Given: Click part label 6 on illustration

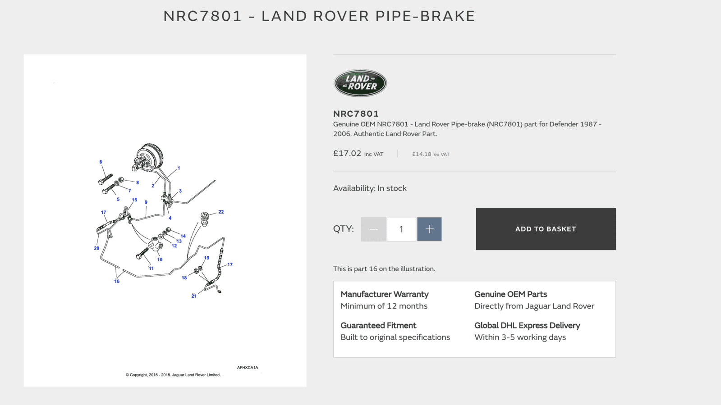Looking at the screenshot, I should coord(101,162).
